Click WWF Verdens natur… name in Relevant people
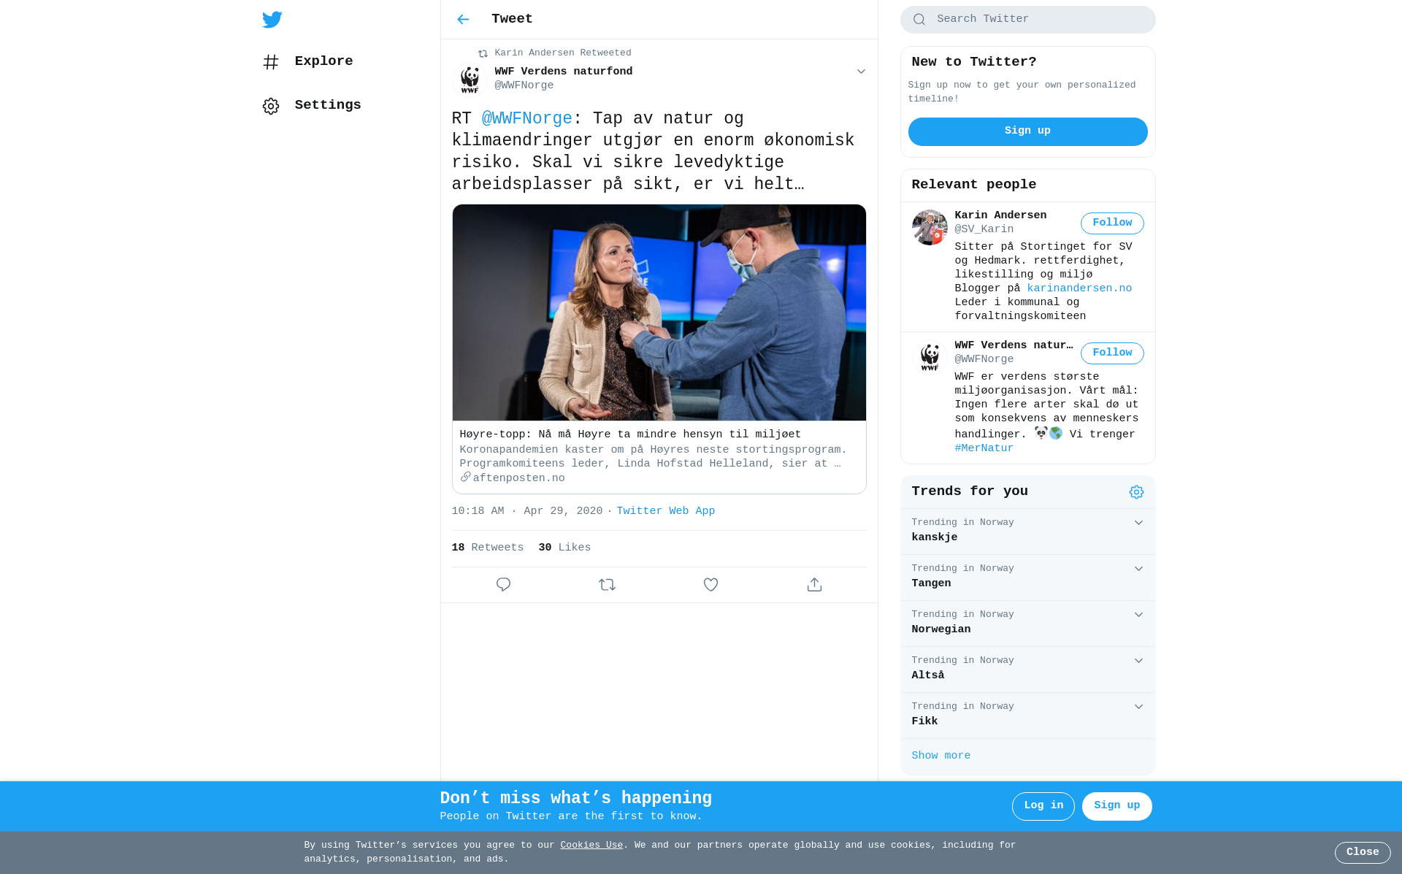Image resolution: width=1402 pixels, height=874 pixels. (x=1014, y=345)
